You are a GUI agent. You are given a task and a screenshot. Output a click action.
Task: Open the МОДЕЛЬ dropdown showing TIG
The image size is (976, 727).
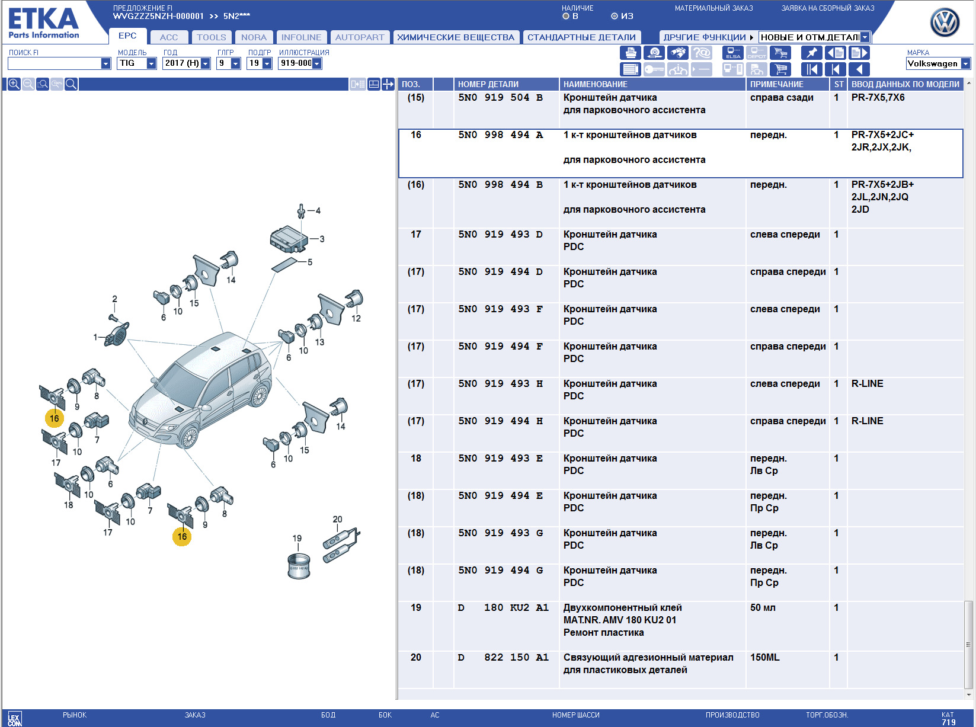[152, 63]
